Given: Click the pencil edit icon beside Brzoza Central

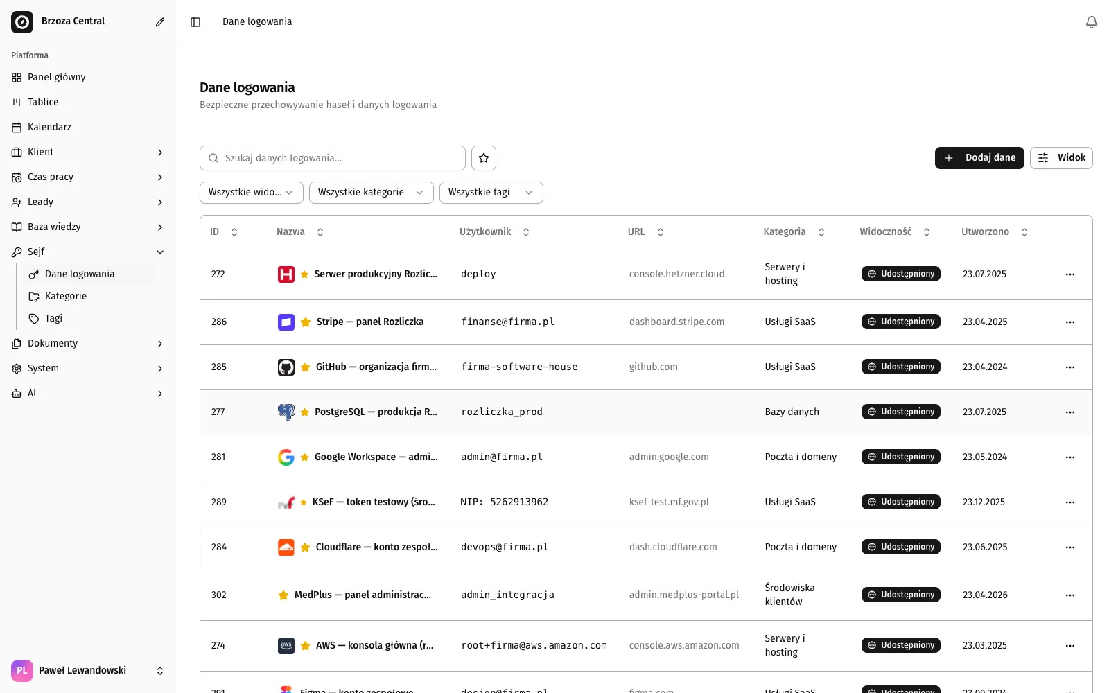Looking at the screenshot, I should click(160, 22).
